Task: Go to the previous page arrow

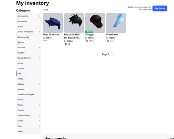Action: (x=97, y=54)
